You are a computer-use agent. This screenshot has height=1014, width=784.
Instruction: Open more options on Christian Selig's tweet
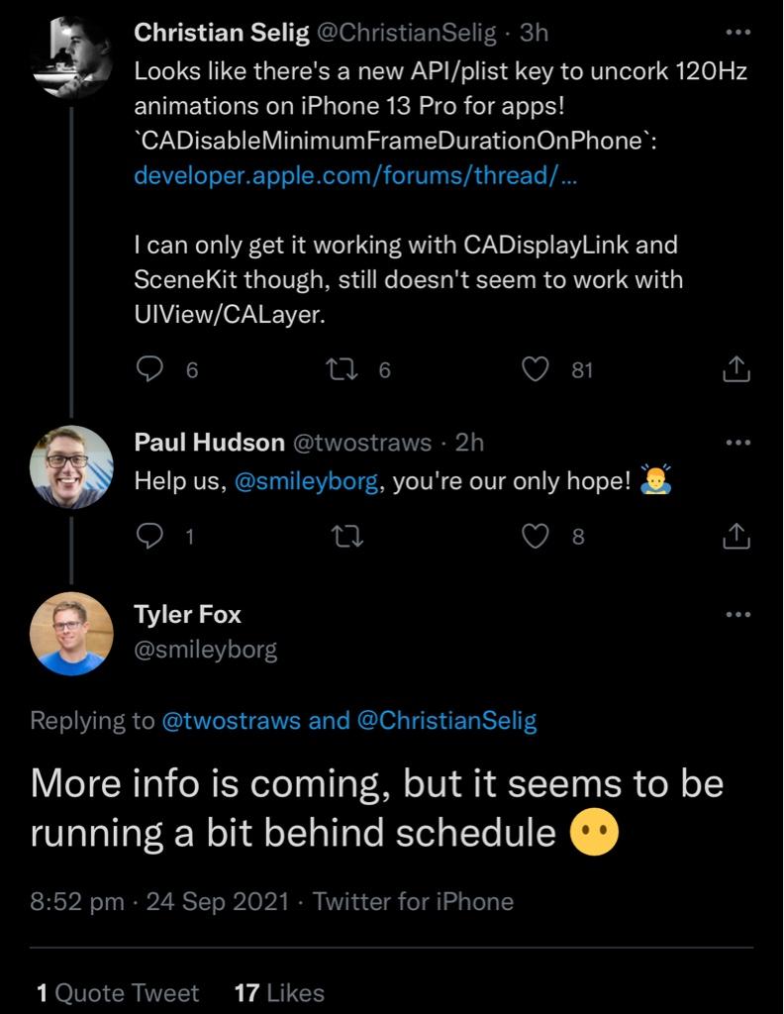click(x=738, y=32)
